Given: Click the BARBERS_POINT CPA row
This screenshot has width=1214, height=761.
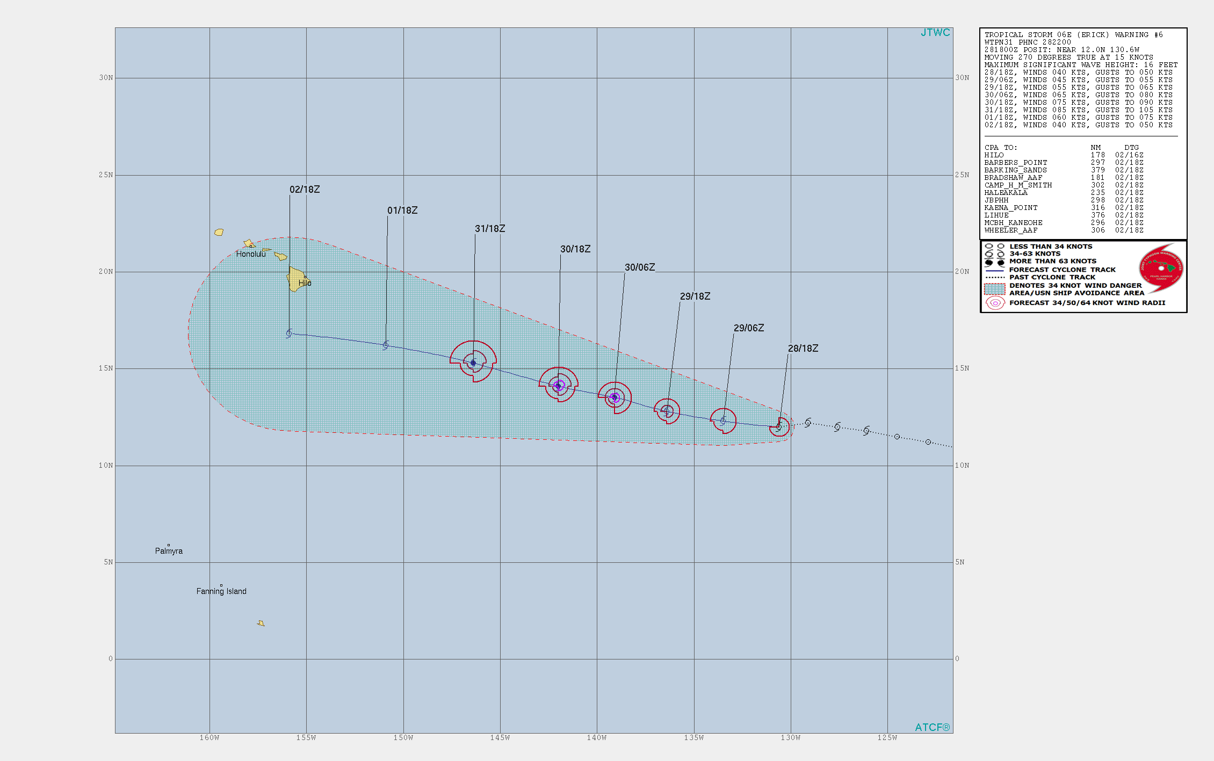Looking at the screenshot, I should 1064,163.
